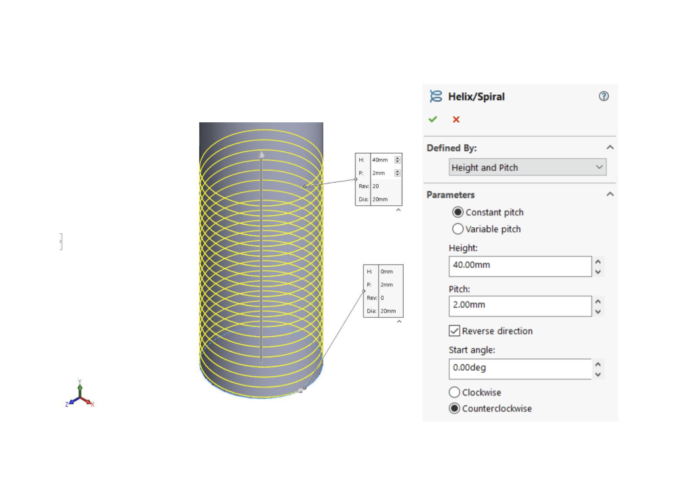
Task: Click the Helix/Spiral feature icon
Action: click(x=436, y=96)
